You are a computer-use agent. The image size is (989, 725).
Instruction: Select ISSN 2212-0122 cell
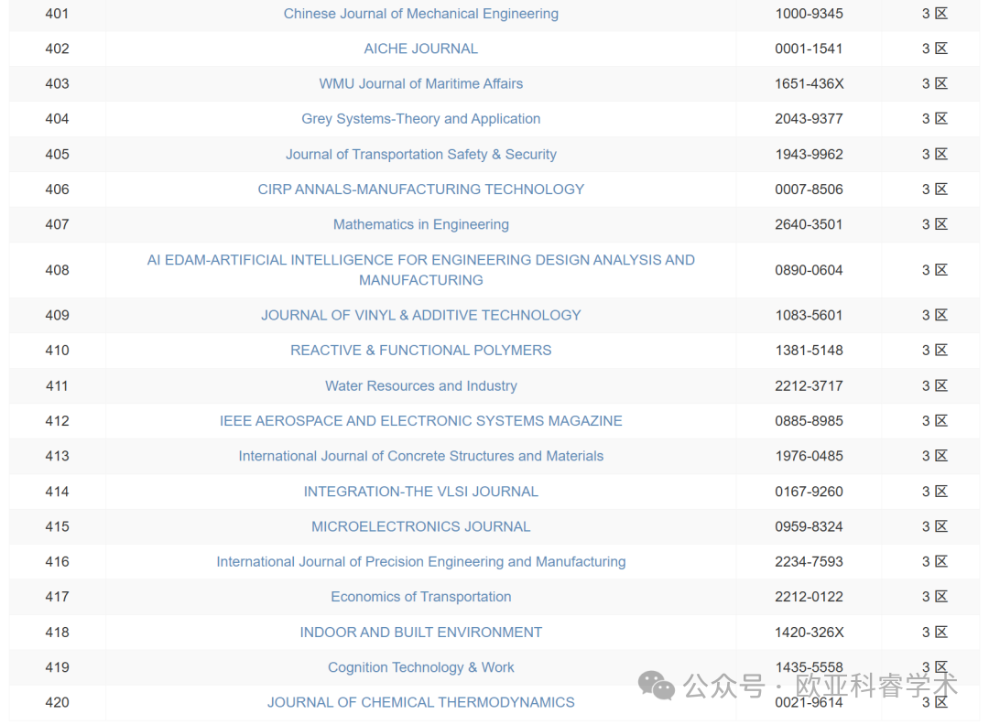[x=809, y=597]
